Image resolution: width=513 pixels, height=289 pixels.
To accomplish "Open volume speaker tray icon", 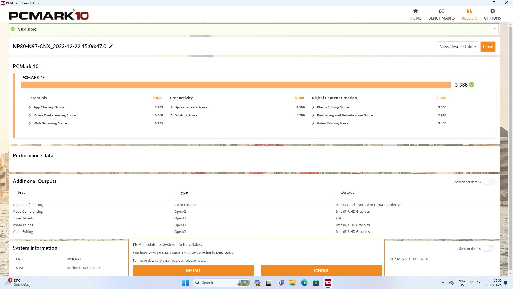I will click(x=478, y=283).
